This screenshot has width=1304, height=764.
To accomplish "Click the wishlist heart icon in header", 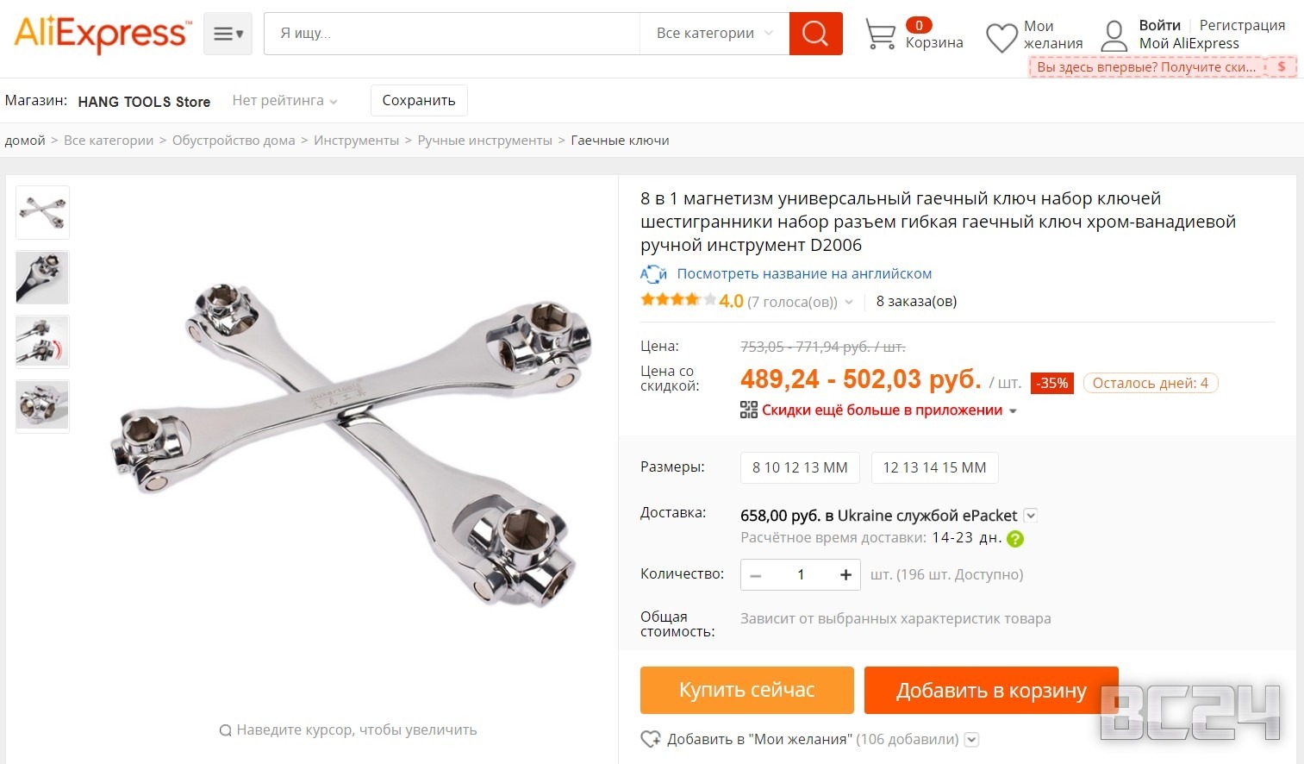I will tap(1001, 37).
